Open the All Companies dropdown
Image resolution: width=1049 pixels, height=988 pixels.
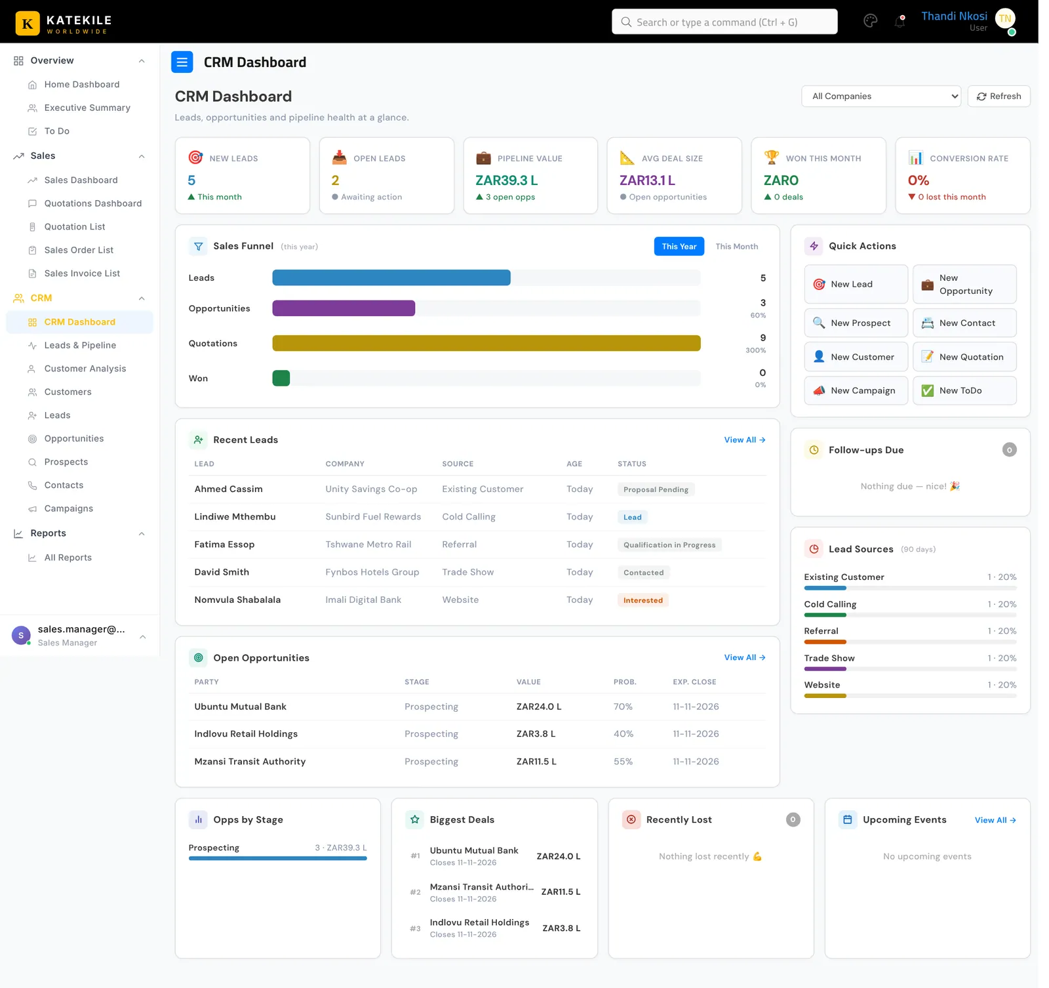[x=881, y=96]
